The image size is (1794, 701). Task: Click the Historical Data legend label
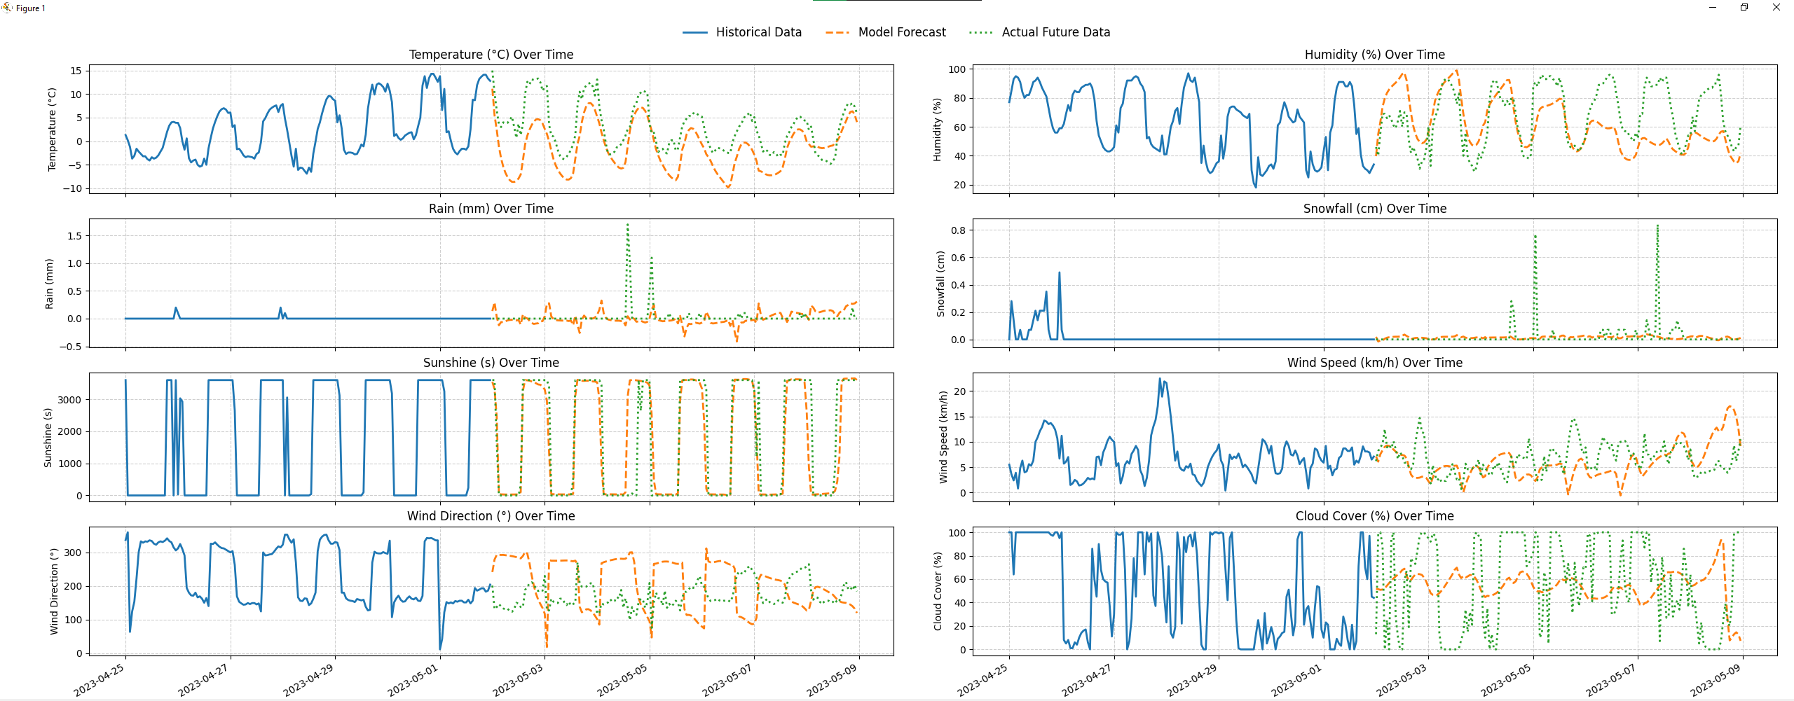[758, 32]
